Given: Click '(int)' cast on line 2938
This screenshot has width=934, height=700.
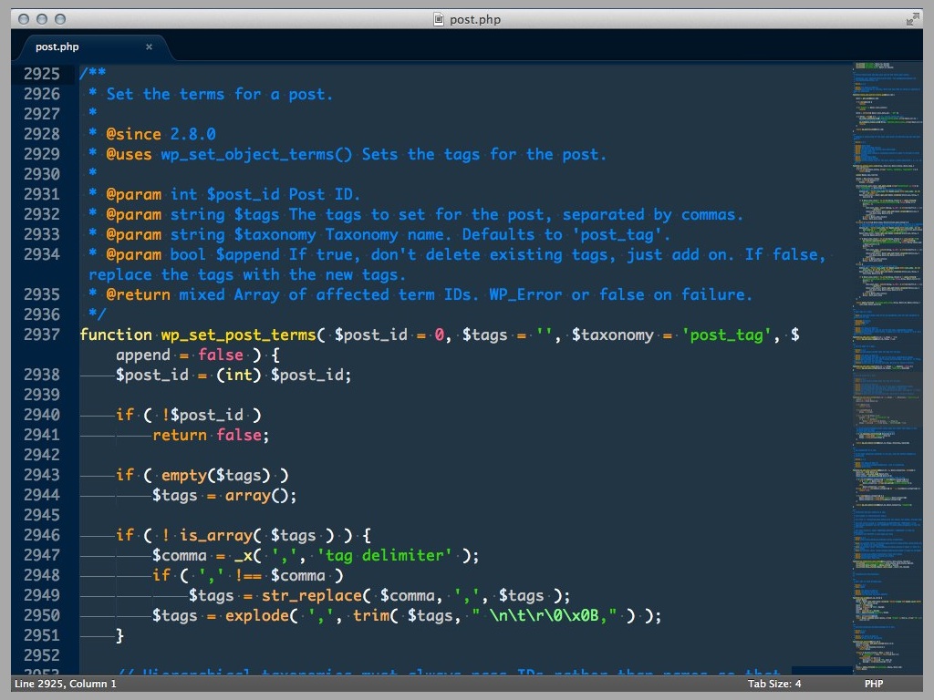Looking at the screenshot, I should pyautogui.click(x=238, y=375).
